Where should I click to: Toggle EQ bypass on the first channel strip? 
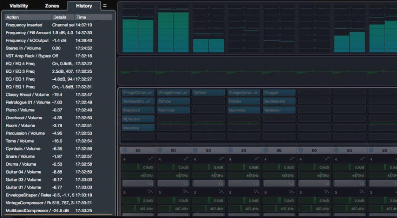click(124, 150)
